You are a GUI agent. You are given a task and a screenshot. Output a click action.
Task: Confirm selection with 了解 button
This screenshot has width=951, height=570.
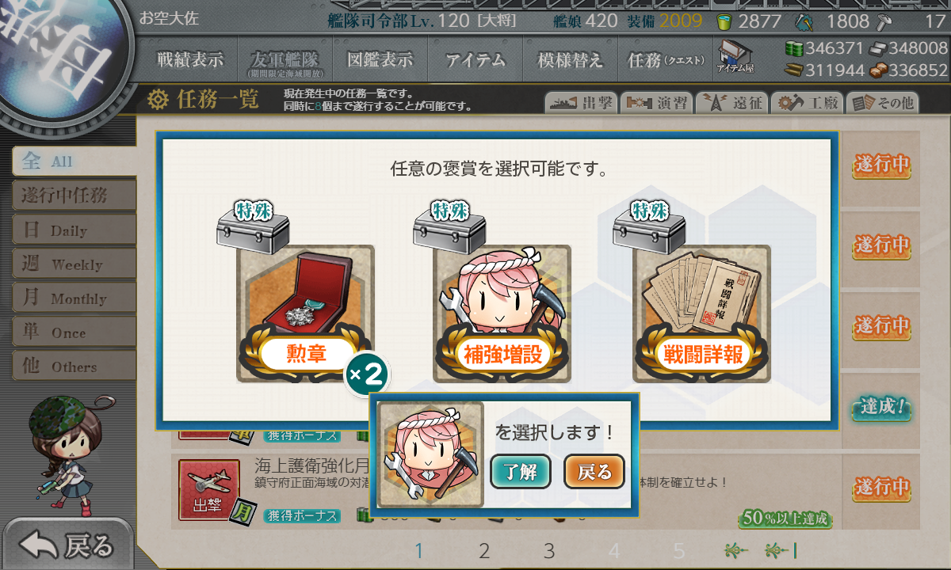pyautogui.click(x=520, y=473)
